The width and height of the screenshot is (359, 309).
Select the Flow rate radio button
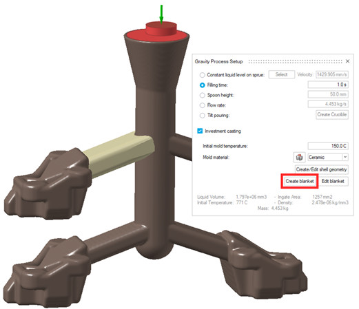(202, 105)
